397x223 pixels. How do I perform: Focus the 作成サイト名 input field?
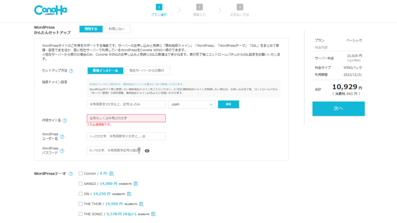tap(126, 118)
